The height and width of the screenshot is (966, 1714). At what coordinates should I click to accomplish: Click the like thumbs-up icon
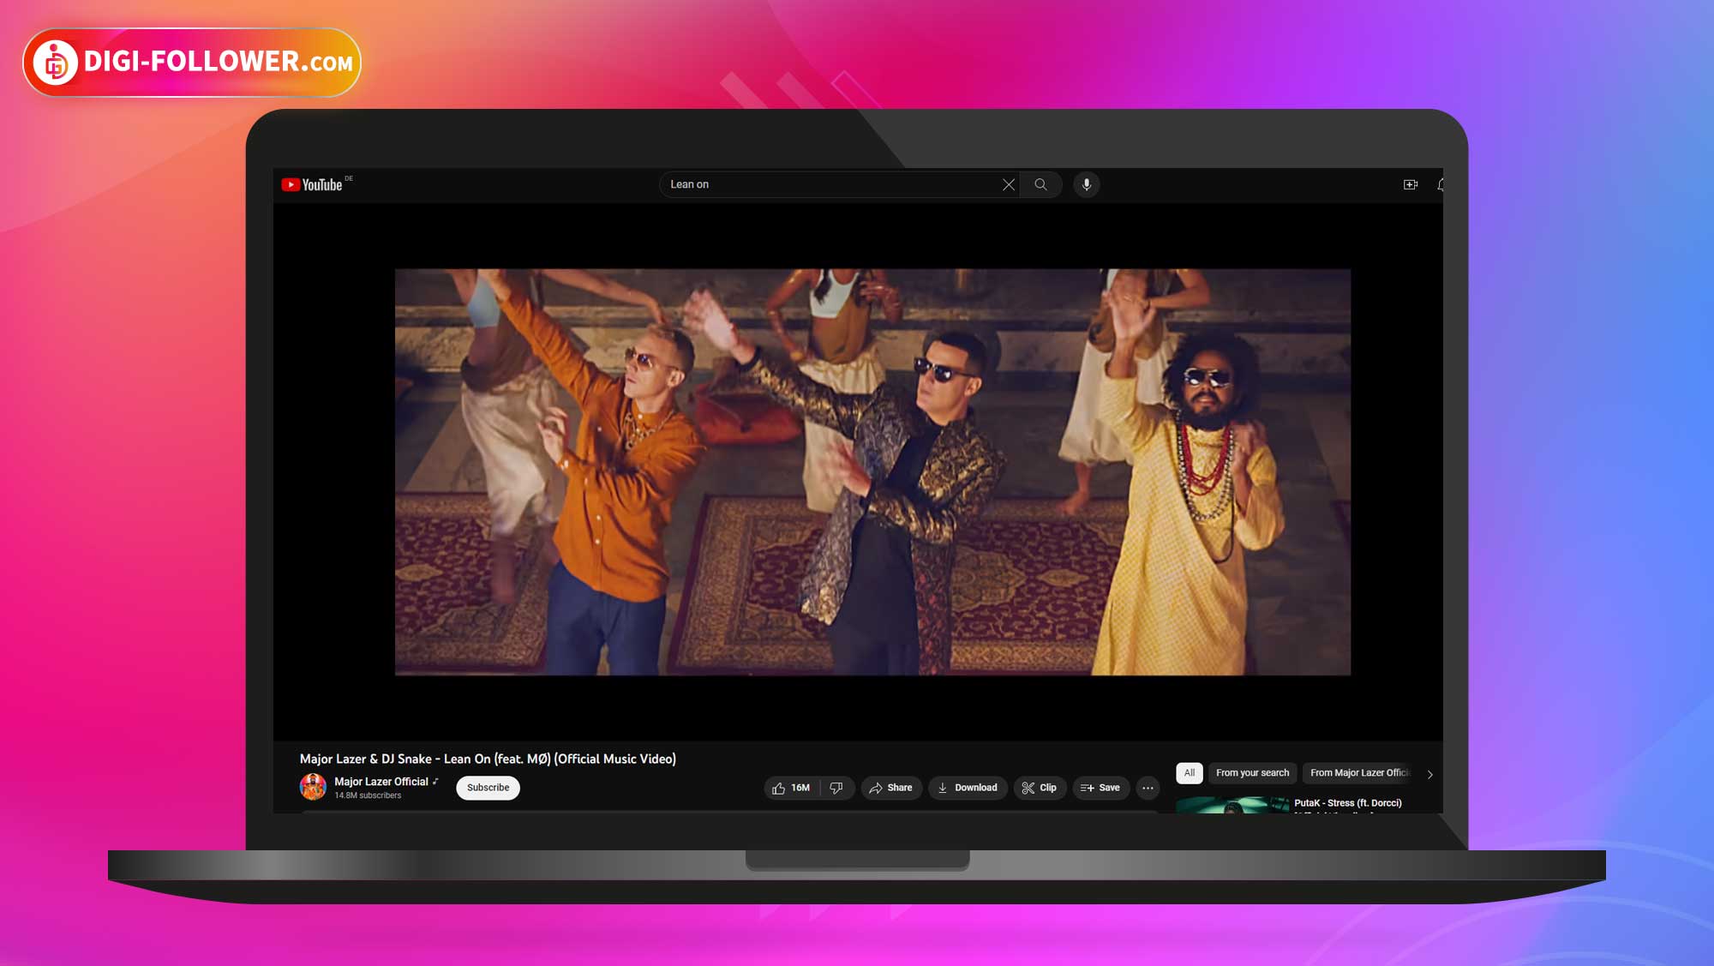pyautogui.click(x=778, y=787)
